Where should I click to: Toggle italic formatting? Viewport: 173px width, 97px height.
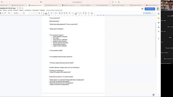[41, 13]
